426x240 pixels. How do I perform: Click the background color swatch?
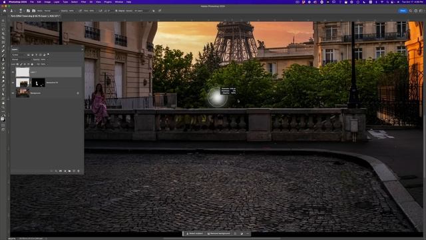[4, 121]
